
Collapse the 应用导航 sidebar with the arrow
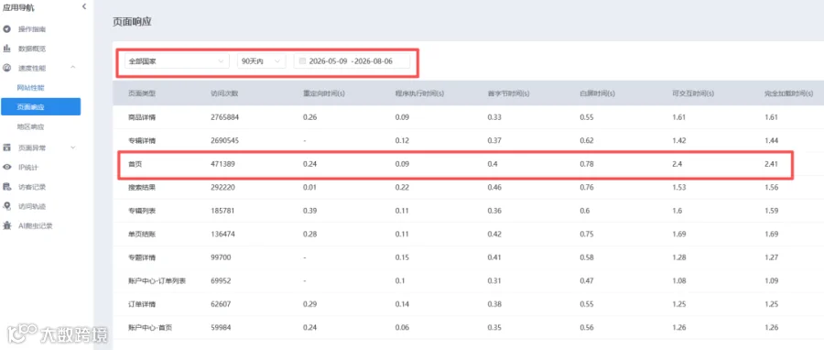pyautogui.click(x=84, y=6)
